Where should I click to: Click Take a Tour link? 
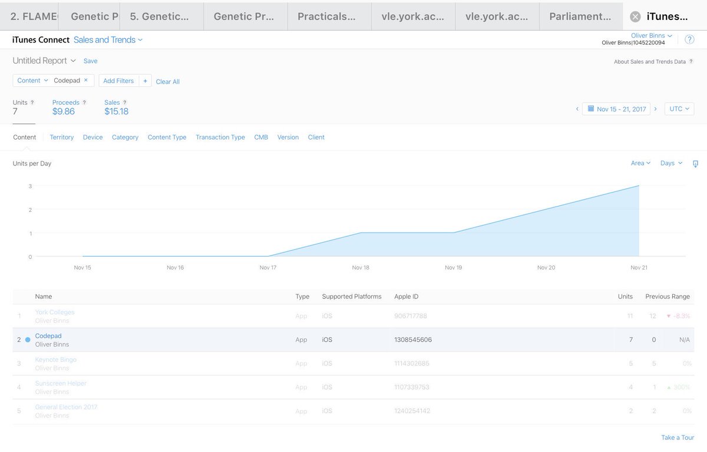(x=678, y=437)
